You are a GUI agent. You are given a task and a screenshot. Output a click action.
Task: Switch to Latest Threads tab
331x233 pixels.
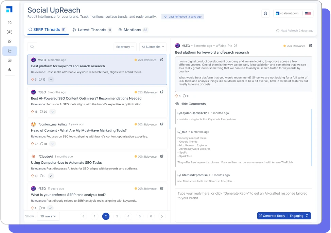(x=92, y=30)
